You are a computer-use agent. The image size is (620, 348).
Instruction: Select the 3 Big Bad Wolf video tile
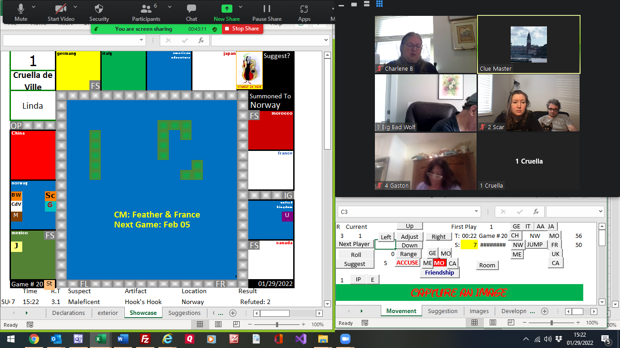[x=426, y=103]
